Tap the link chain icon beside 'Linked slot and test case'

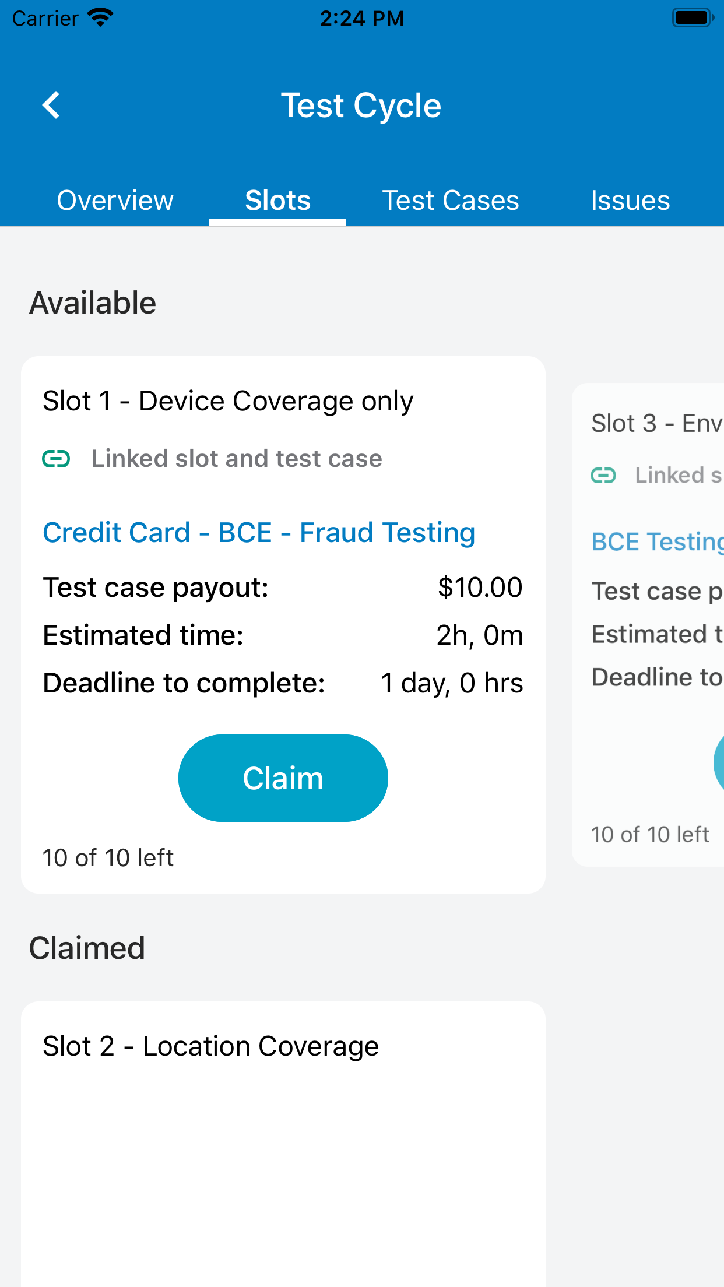[57, 459]
